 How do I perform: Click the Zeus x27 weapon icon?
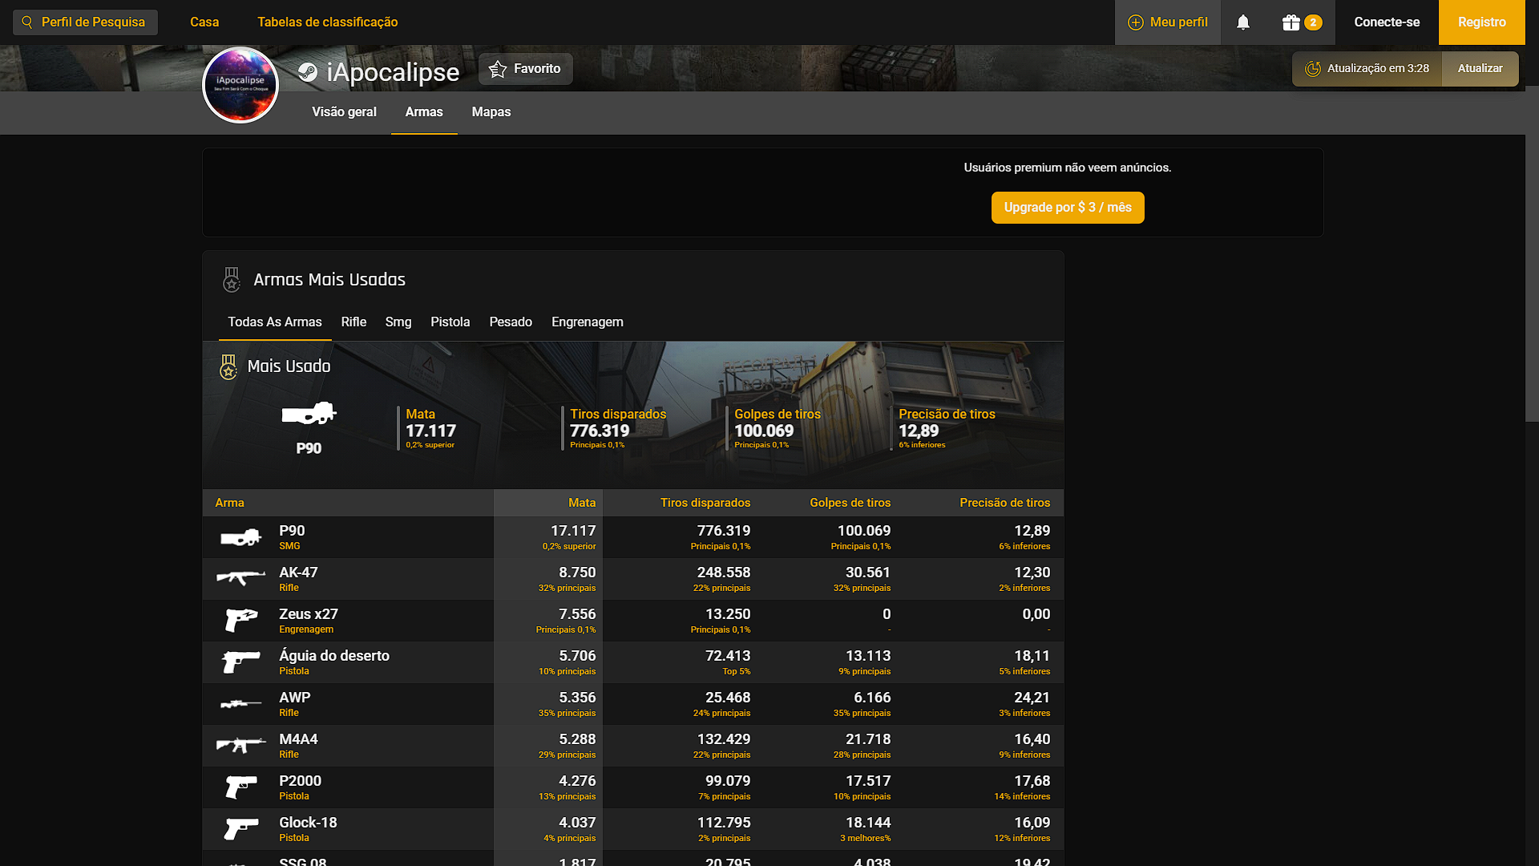pos(240,620)
